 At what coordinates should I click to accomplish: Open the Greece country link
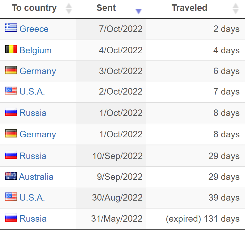pyautogui.click(x=34, y=29)
